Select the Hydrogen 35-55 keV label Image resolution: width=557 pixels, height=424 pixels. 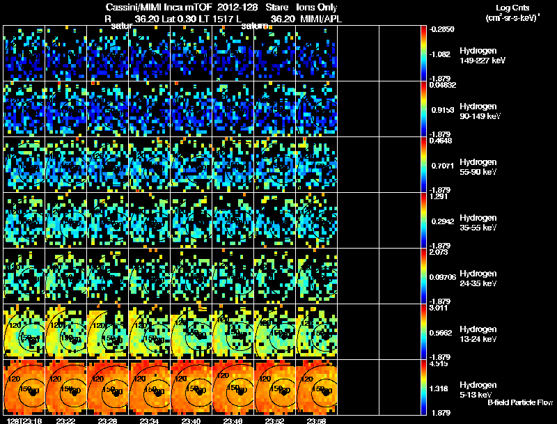coord(478,223)
